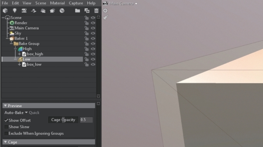Screen dimensions: 263x147
Task: Expand the box_low tree item
Action: (19, 64)
